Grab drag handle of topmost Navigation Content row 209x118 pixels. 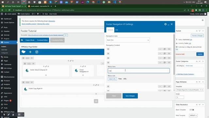(x=108, y=49)
